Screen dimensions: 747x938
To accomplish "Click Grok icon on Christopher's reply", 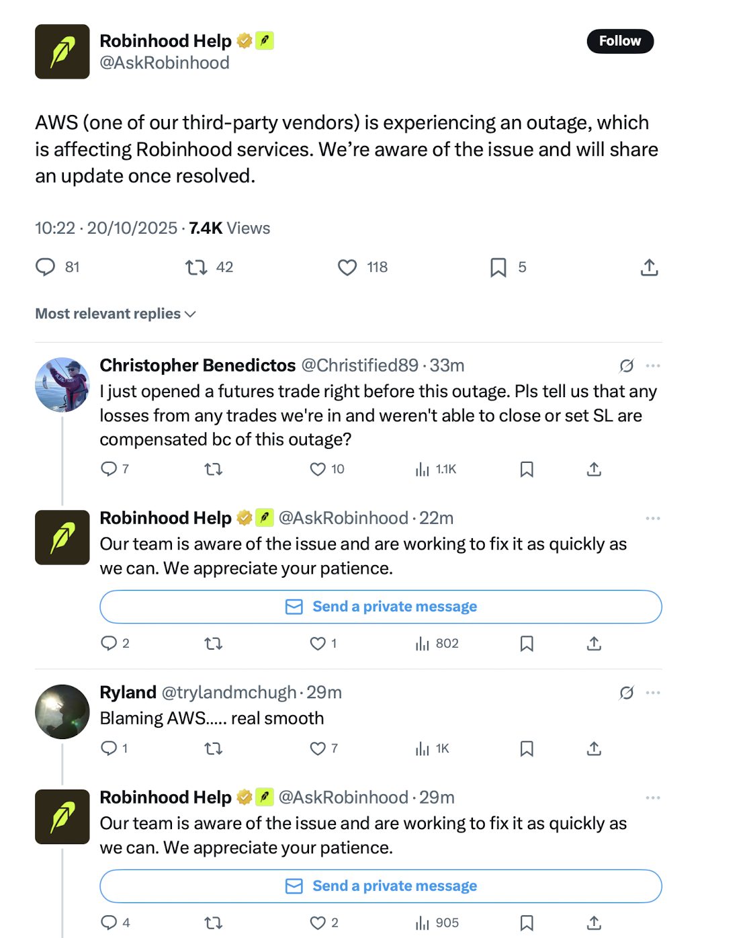I will [x=626, y=366].
